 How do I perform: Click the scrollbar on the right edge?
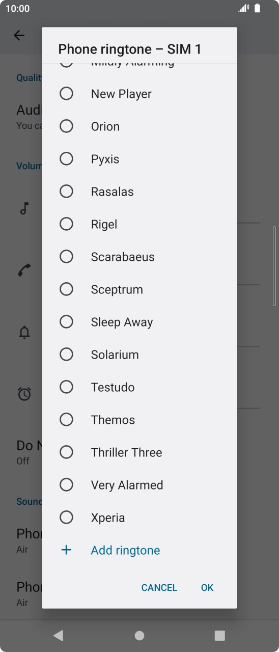tap(274, 266)
